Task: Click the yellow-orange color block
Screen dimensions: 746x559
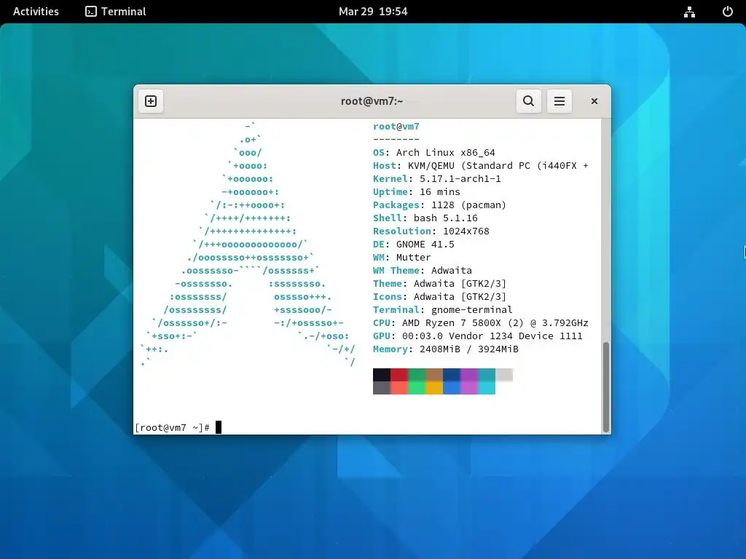Action: [434, 388]
